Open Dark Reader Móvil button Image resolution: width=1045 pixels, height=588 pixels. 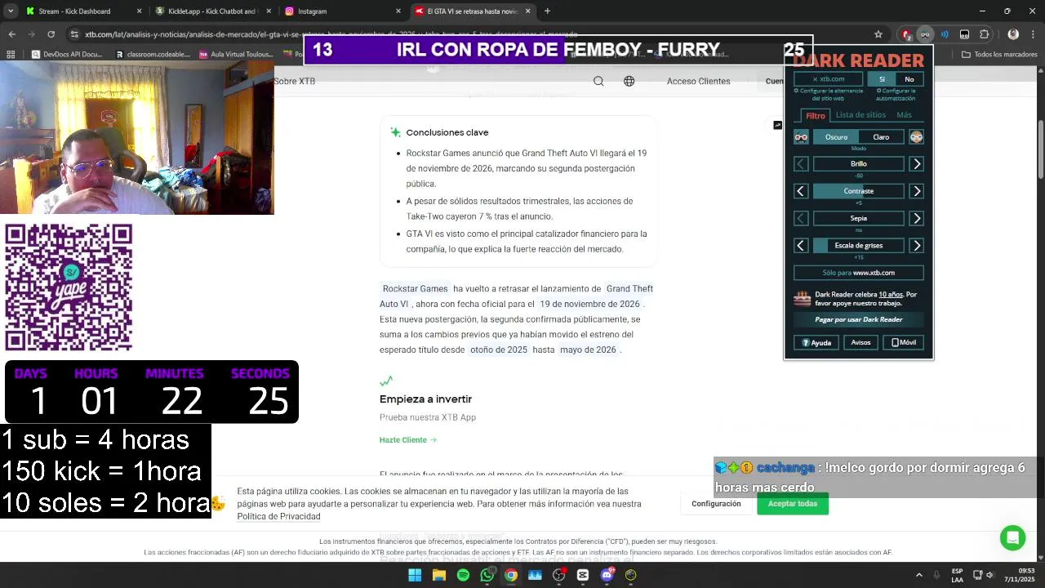coord(904,343)
